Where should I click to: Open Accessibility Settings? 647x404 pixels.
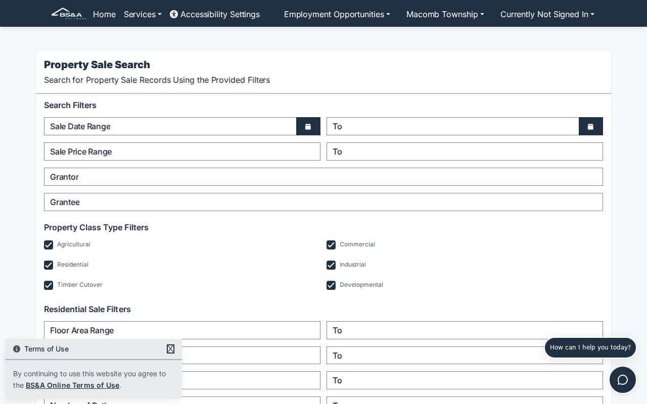215,14
